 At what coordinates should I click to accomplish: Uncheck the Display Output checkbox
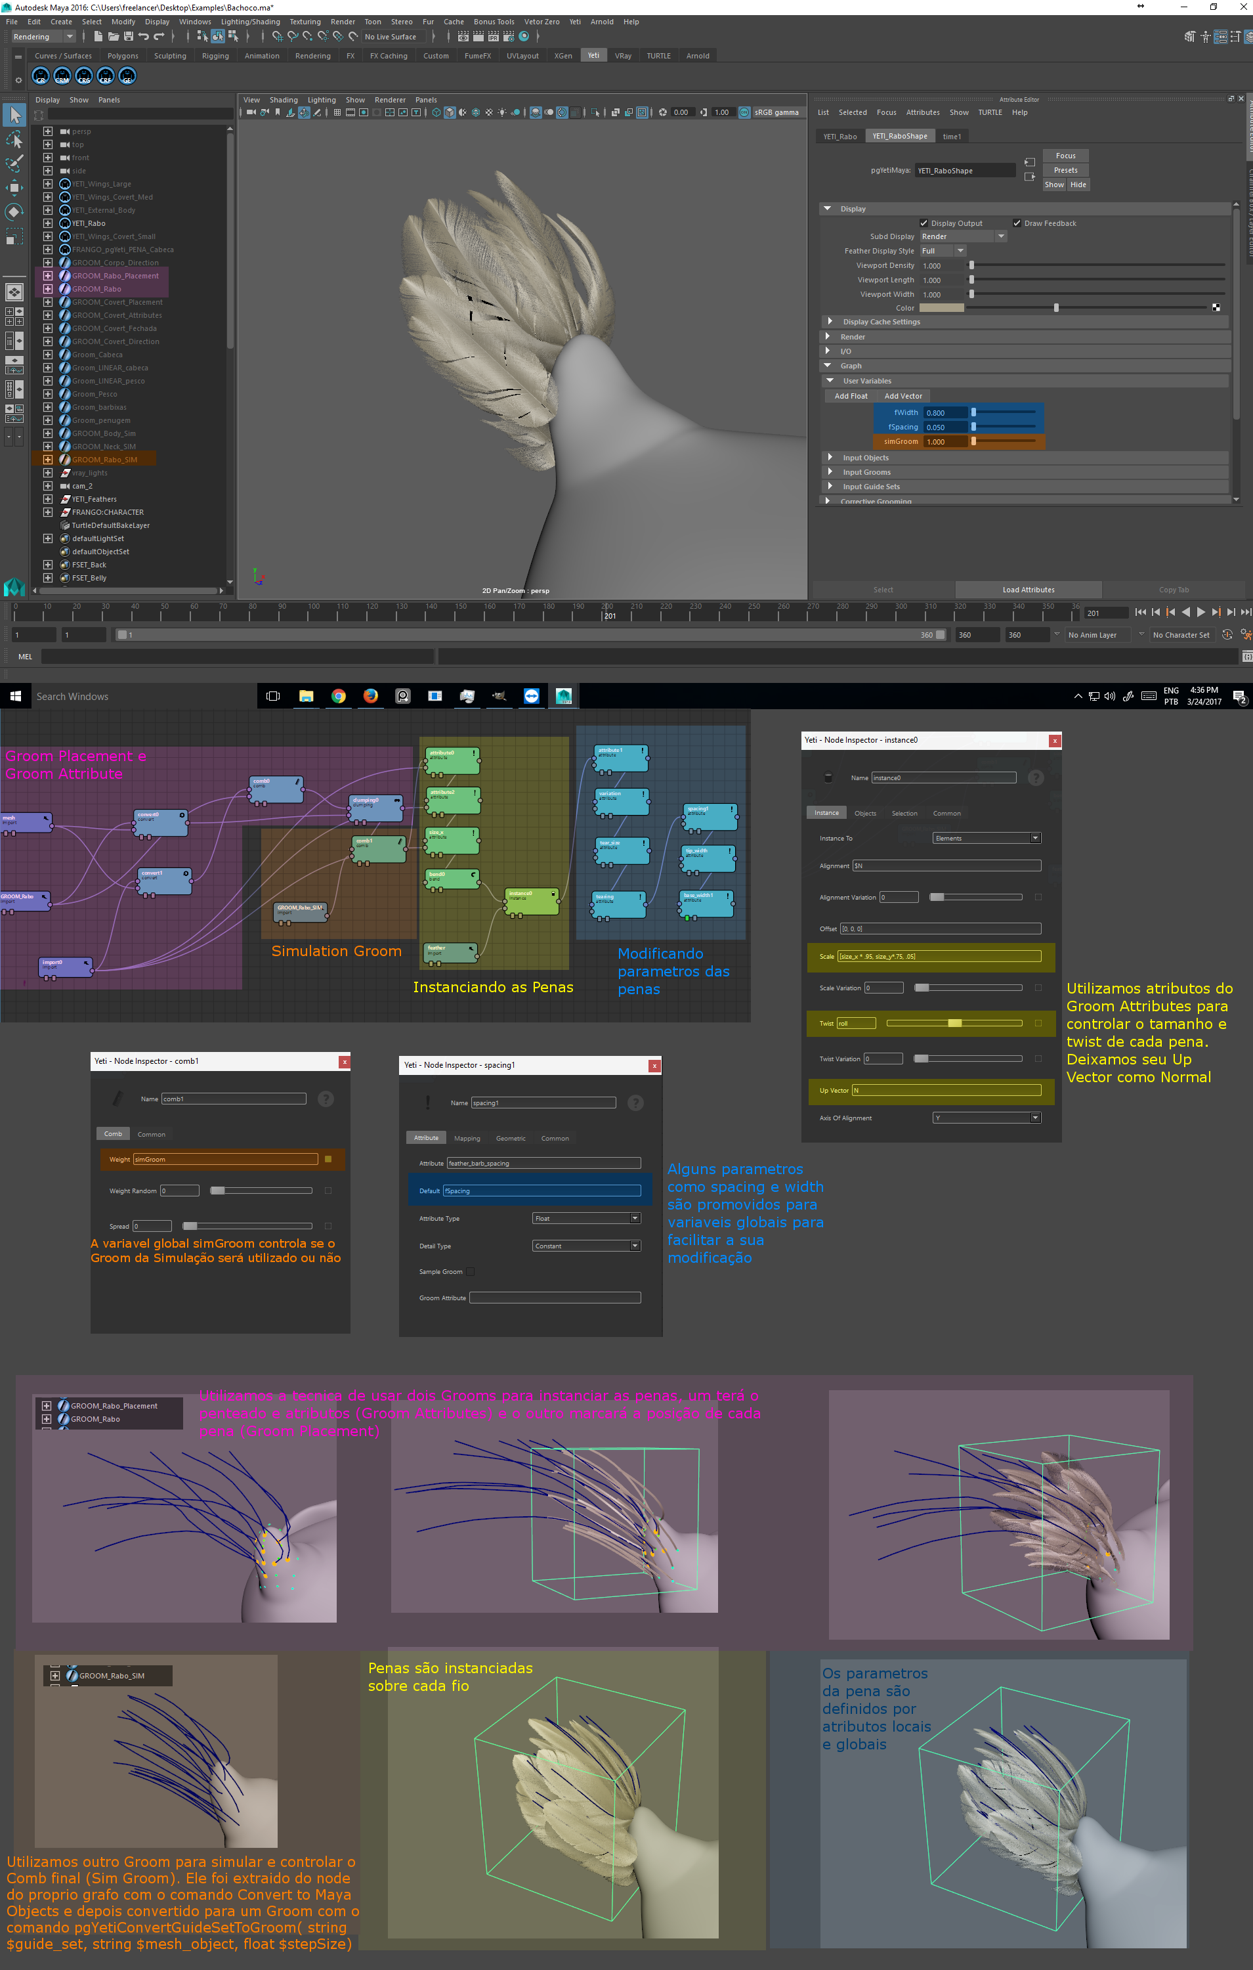pyautogui.click(x=924, y=223)
